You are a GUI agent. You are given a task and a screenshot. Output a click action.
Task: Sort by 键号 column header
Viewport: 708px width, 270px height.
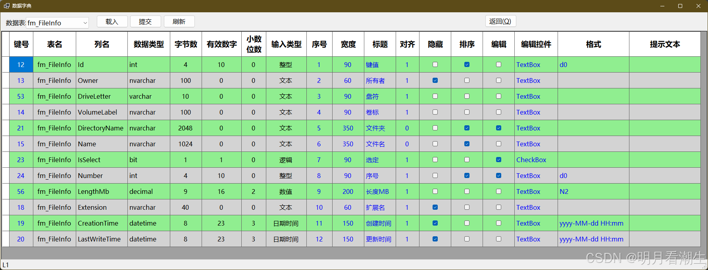tap(21, 44)
